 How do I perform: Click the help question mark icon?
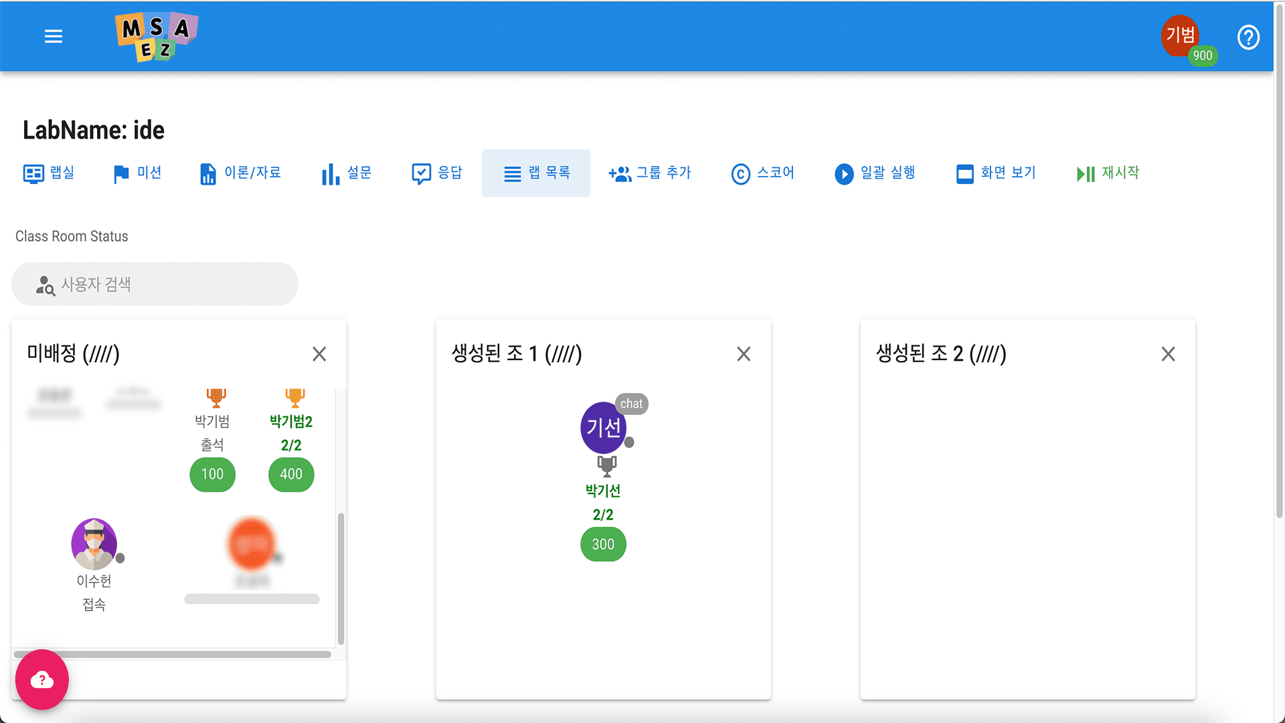[x=1248, y=37]
